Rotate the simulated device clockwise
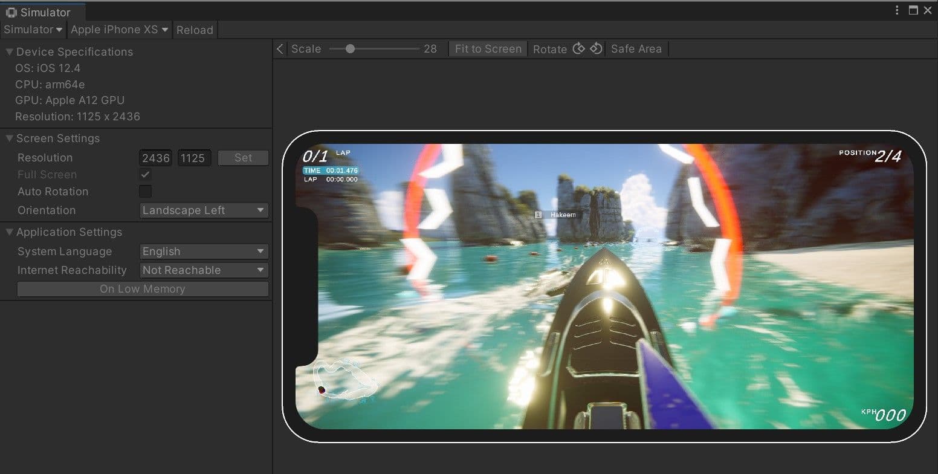Image resolution: width=938 pixels, height=474 pixels. (580, 49)
